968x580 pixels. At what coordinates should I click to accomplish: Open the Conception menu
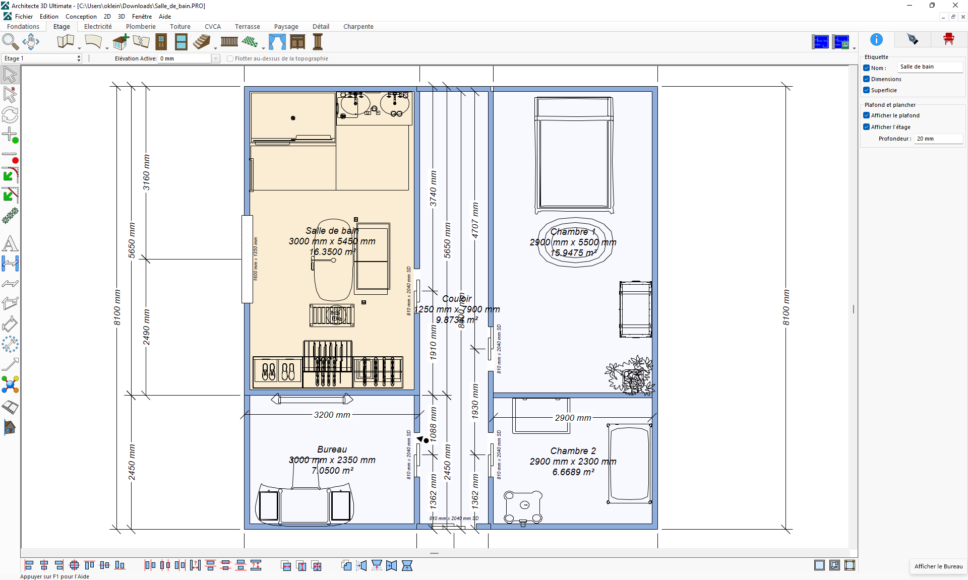tap(81, 17)
